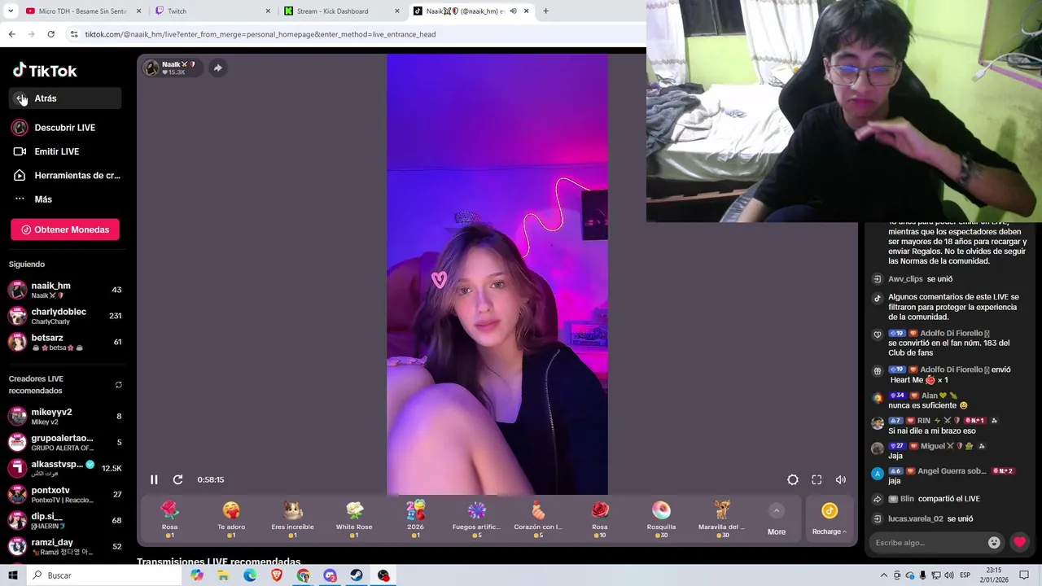The height and width of the screenshot is (586, 1042).
Task: Switch to Stream - Kick Dashboard tab
Action: pyautogui.click(x=342, y=11)
